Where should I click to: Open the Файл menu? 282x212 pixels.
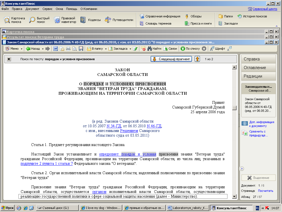point(5,9)
